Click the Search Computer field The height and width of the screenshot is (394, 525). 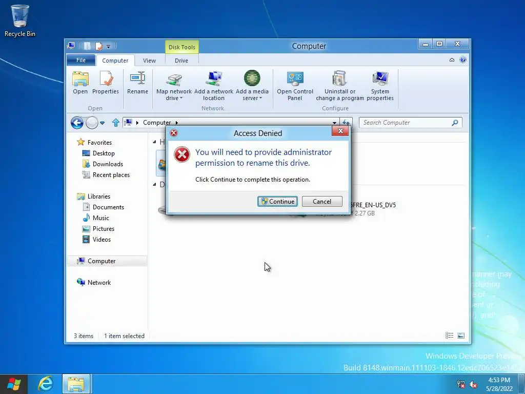pos(411,123)
